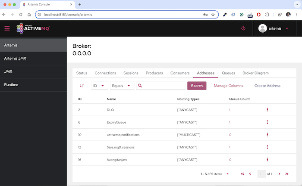Go to next page of results
This screenshot has height=186, width=302.
279,174
